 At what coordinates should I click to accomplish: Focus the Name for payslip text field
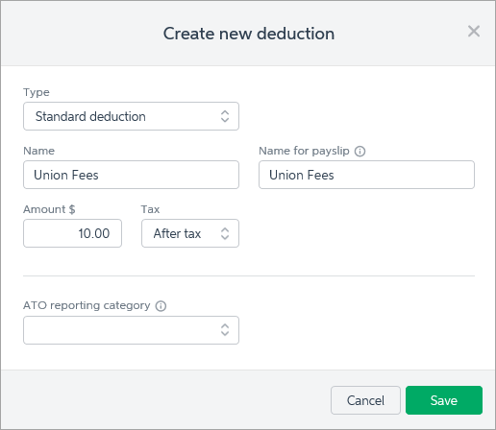[x=366, y=175]
